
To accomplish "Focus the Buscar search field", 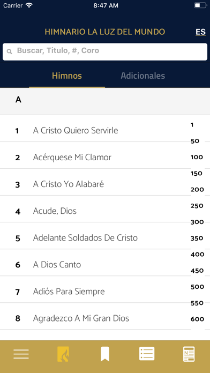I will (105, 51).
